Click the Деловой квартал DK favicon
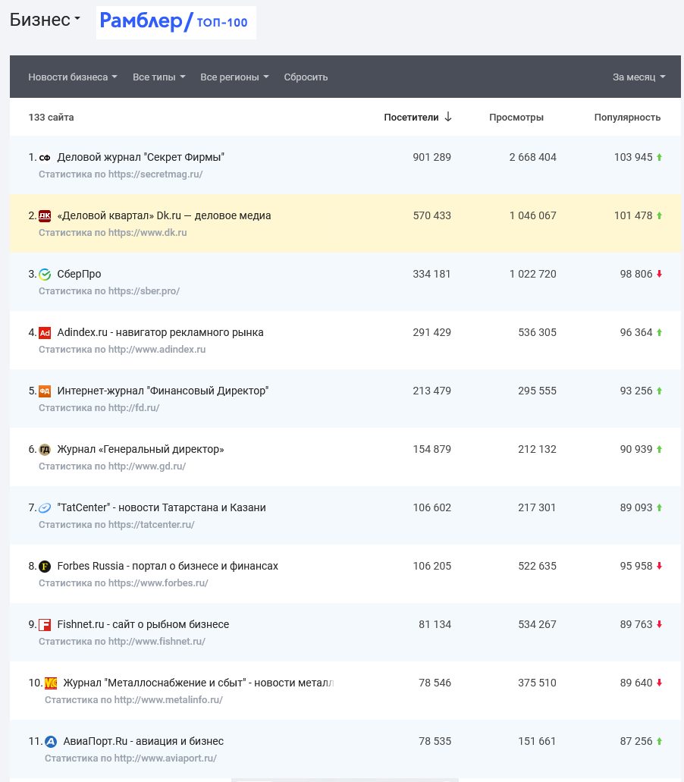The image size is (684, 782). (x=45, y=216)
